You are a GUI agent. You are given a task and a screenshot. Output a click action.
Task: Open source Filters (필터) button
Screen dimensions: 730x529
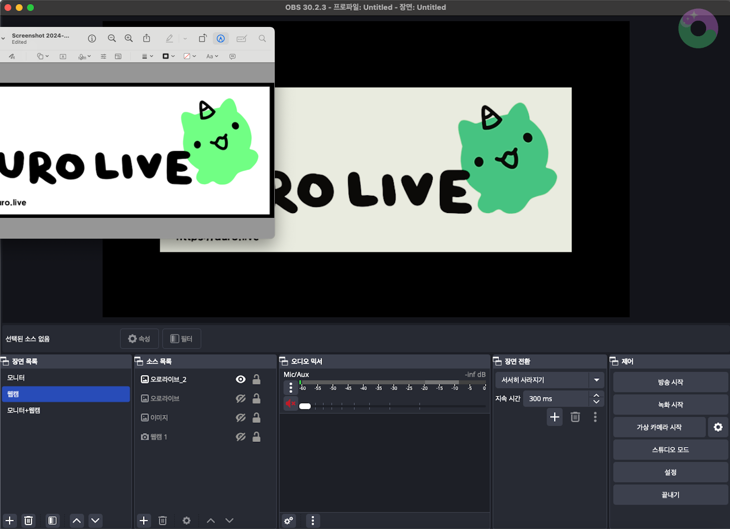[181, 339]
